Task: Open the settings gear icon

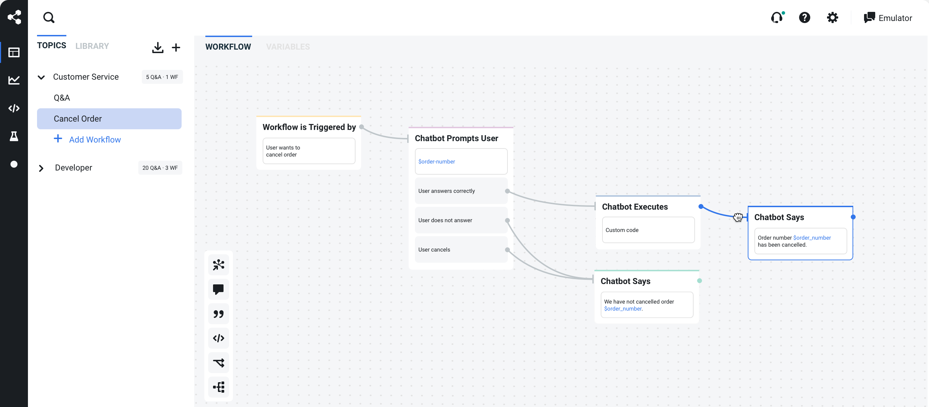Action: click(832, 17)
